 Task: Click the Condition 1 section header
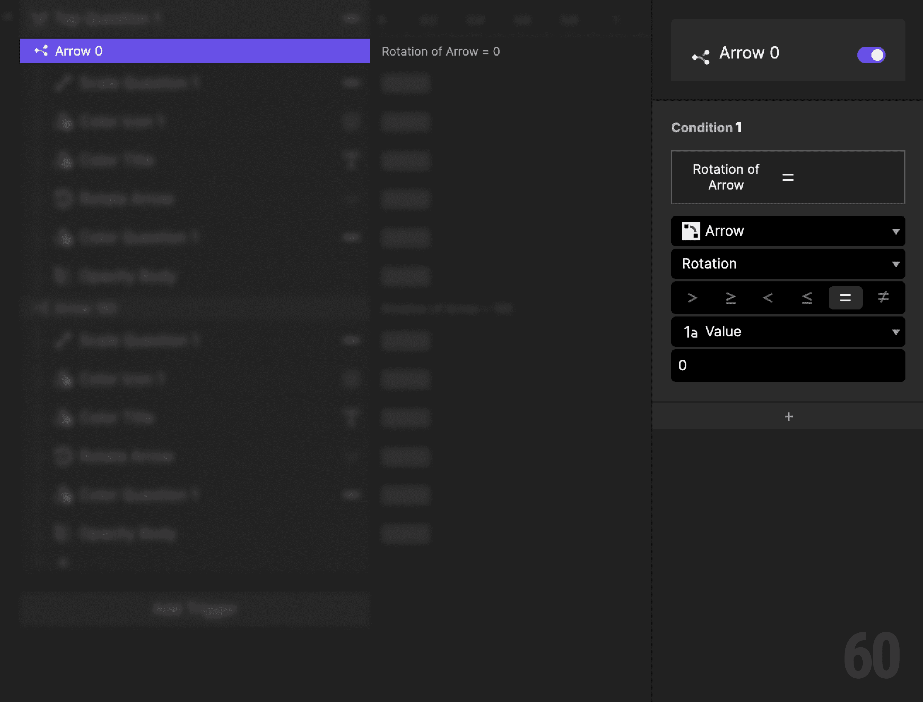[x=706, y=128]
